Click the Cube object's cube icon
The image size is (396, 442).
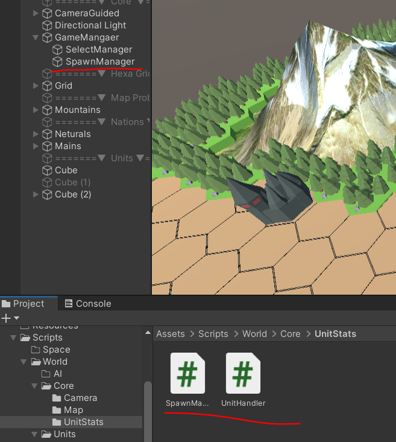(x=47, y=170)
